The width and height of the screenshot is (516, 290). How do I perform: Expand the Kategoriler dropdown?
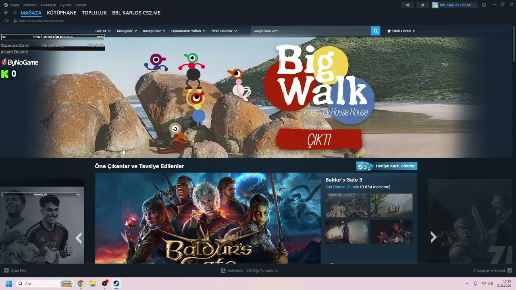pos(154,31)
